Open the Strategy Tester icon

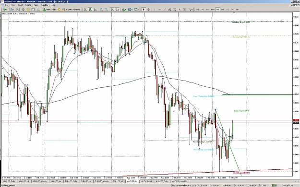(38, 9)
